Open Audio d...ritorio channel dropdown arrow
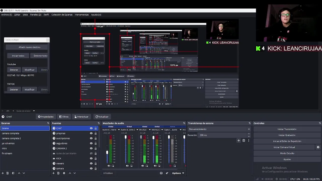This screenshot has width=322, height=181. (119, 130)
